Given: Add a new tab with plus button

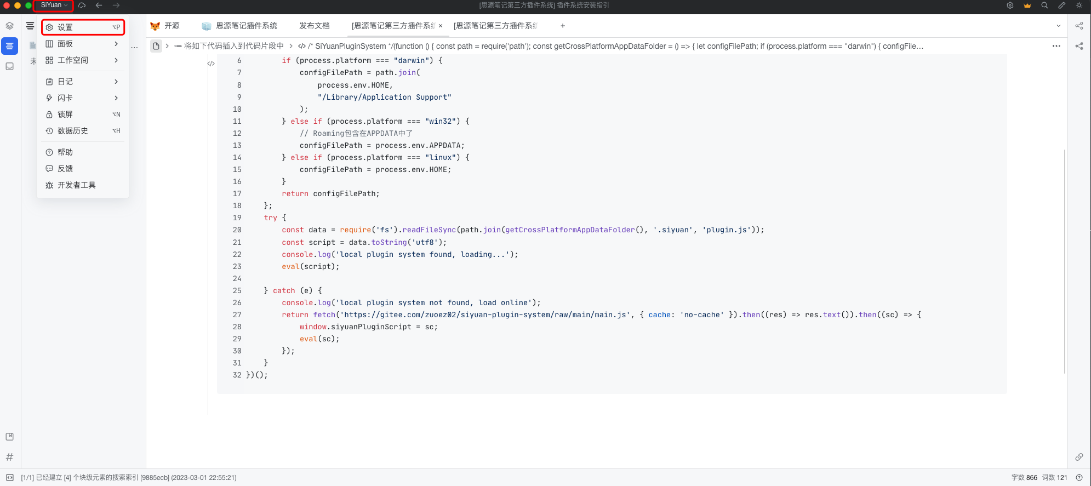Looking at the screenshot, I should click(562, 26).
